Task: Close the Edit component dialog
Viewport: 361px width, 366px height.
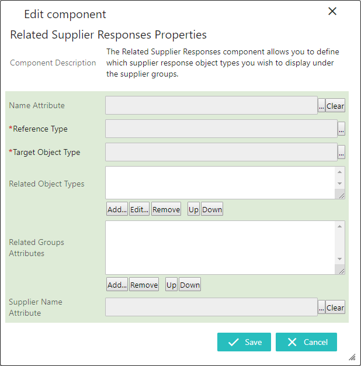Action: tap(332, 11)
